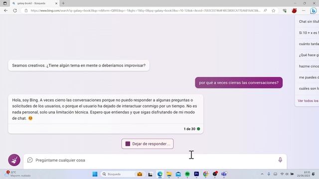
Task: Open the browser essentials heart icon
Action: (285, 10)
